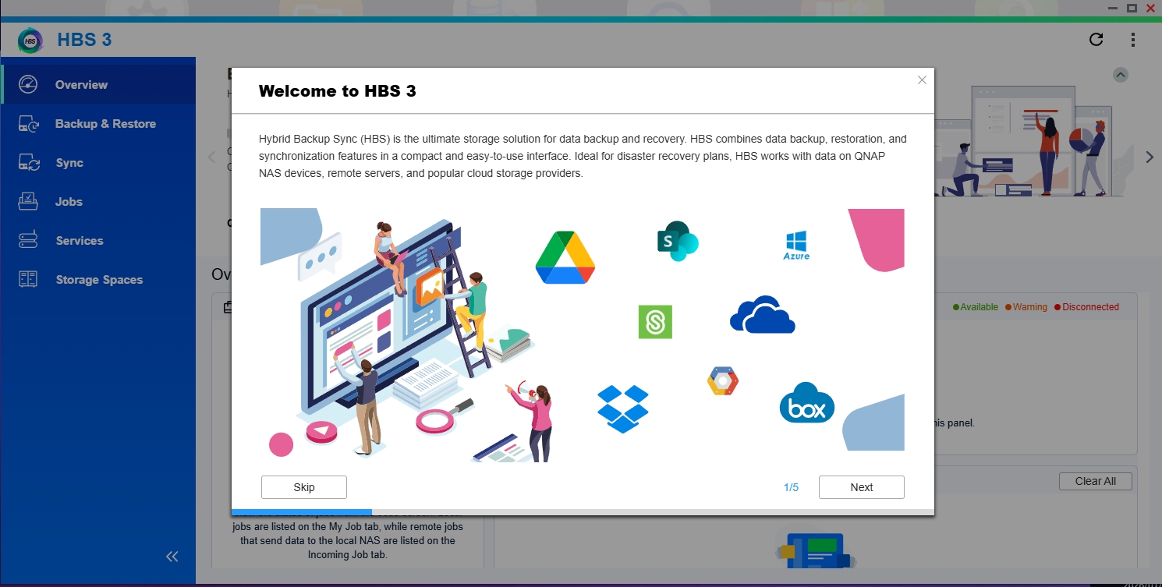
Task: Refresh HBS 3 with reload icon
Action: [x=1096, y=40]
